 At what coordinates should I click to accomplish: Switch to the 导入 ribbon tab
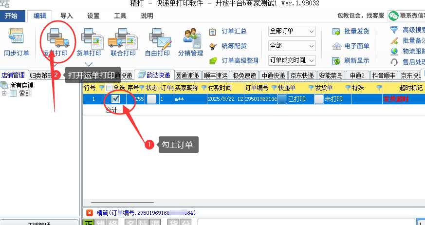coord(67,16)
